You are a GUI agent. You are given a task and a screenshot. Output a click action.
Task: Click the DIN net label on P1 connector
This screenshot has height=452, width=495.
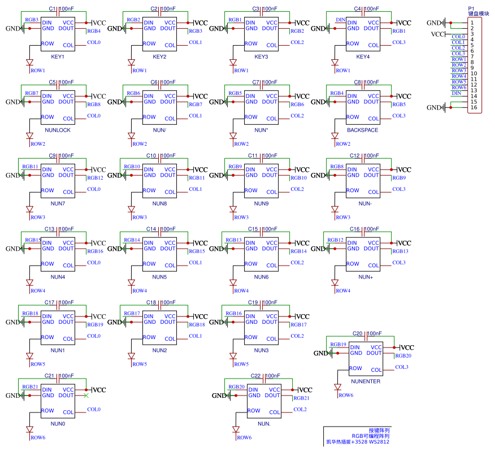pos(457,93)
